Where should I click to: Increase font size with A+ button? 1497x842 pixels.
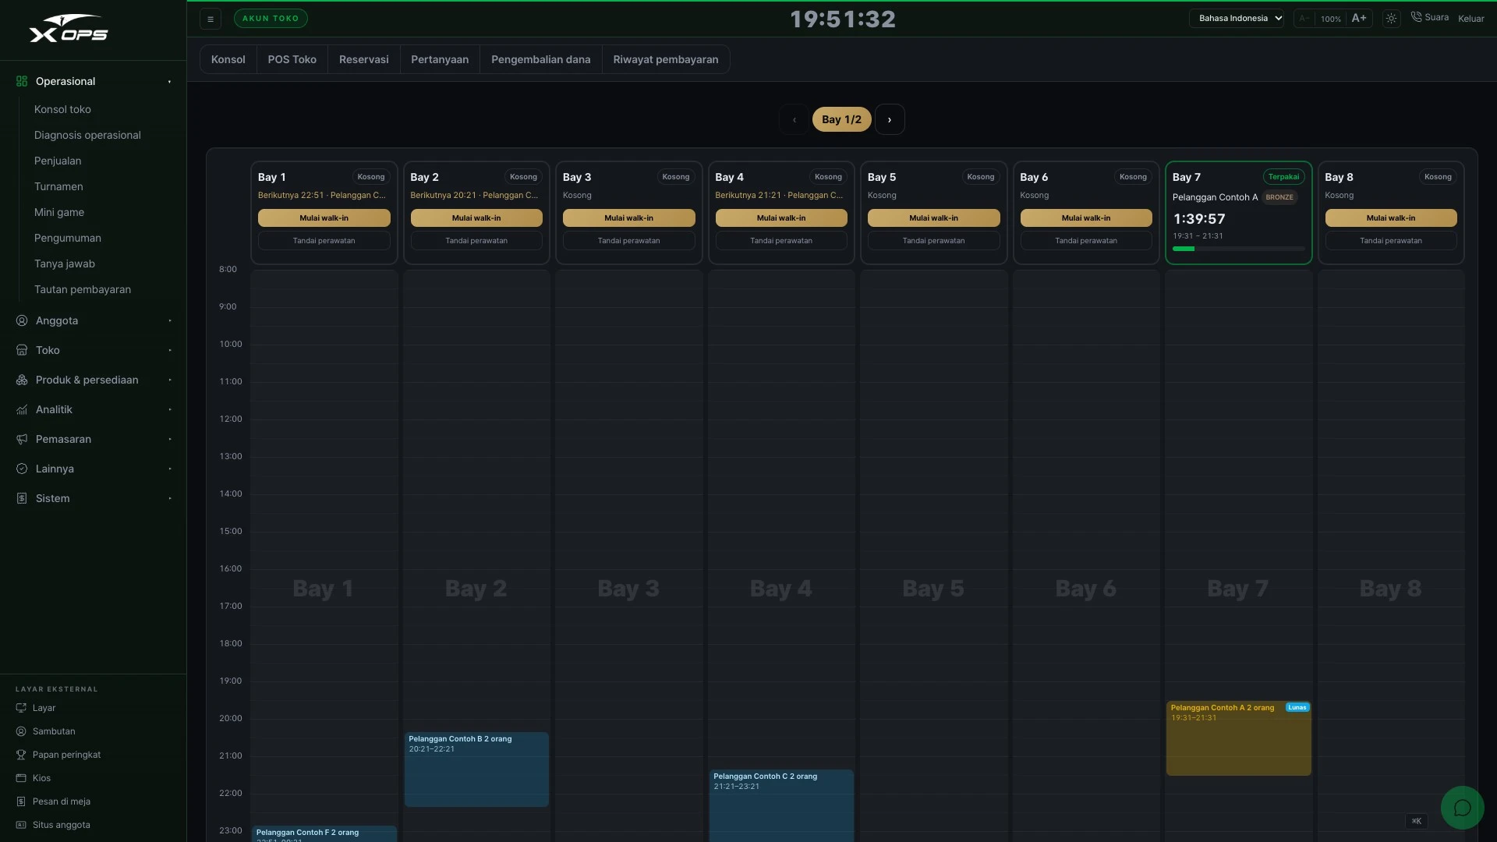pyautogui.click(x=1359, y=18)
